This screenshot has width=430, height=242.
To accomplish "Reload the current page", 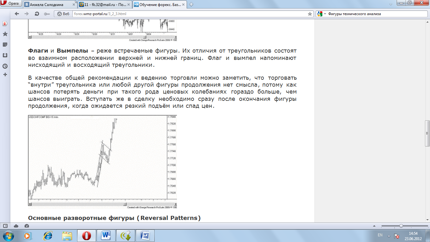I will point(37,14).
